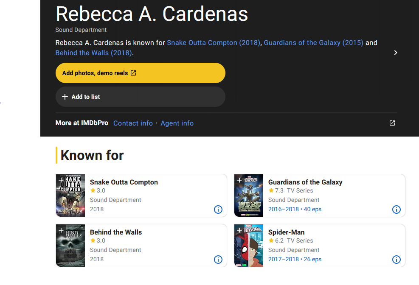Click the Spider-Man poster thumbnail
This screenshot has width=419, height=285.
click(249, 246)
